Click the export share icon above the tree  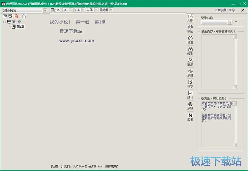pos(24,16)
